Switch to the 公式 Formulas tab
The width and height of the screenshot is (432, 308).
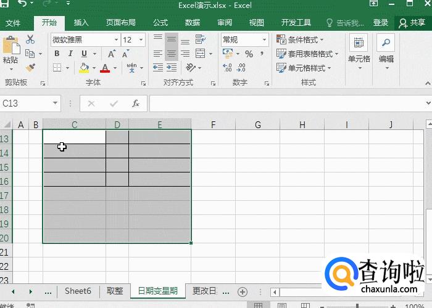160,23
